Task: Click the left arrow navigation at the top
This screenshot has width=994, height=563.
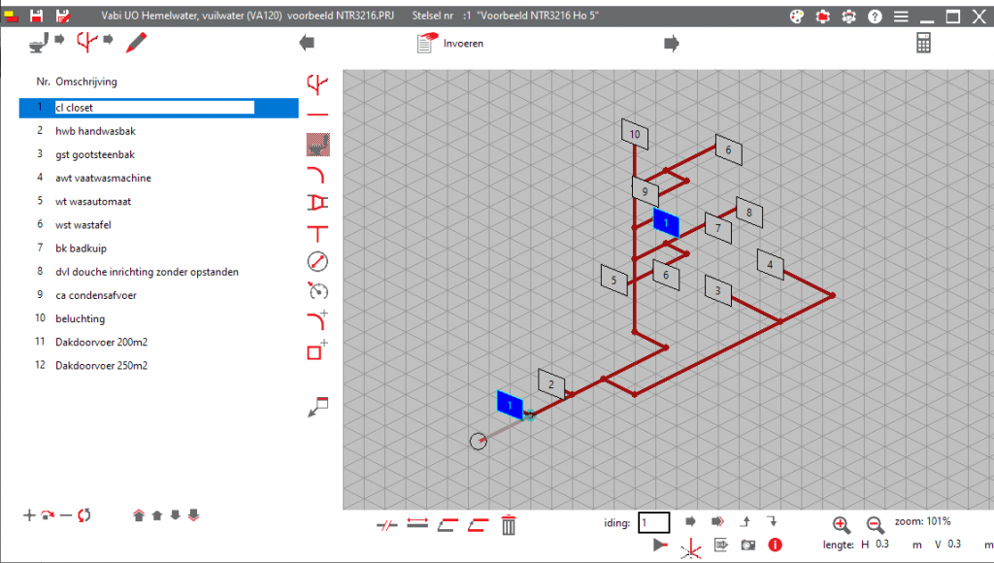Action: 307,43
